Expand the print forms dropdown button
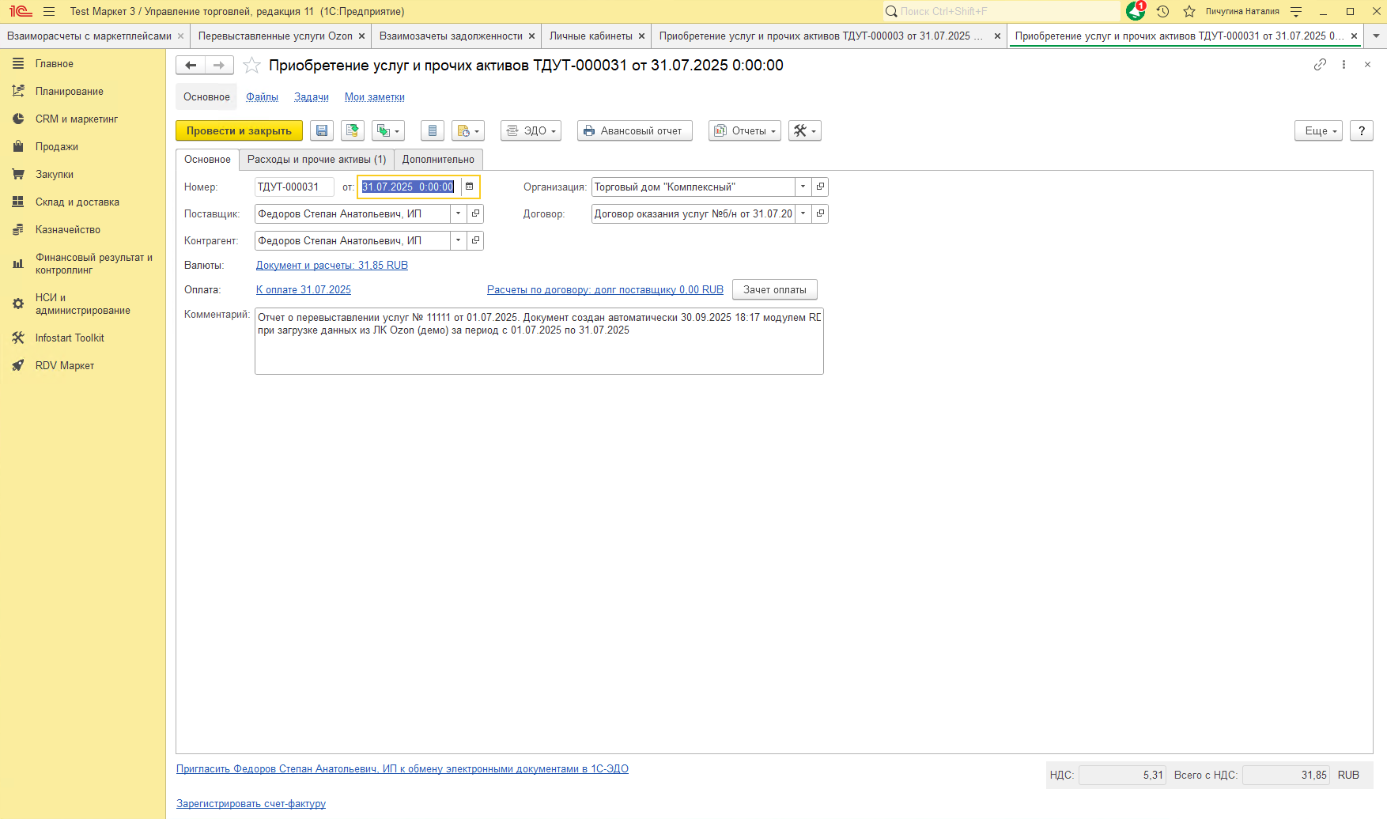 click(468, 131)
